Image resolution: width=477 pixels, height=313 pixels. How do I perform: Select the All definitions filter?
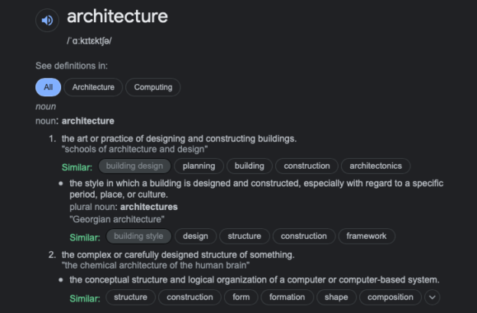tap(48, 87)
